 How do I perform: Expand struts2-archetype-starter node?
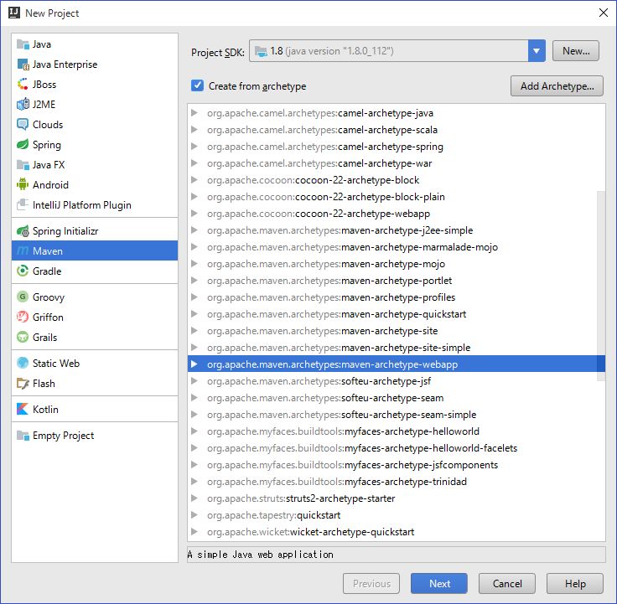[194, 498]
